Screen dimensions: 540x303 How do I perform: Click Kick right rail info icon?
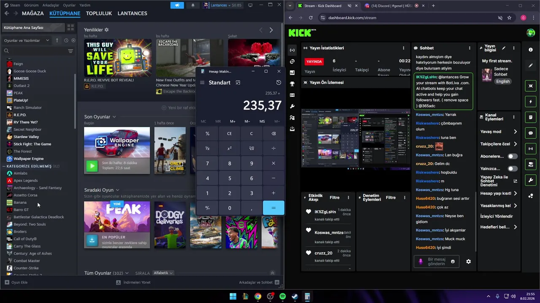[531, 50]
